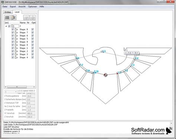This screenshot has width=176, height=139.
Task: Toggle the optimize checkbox for Shape 9
Action: [33, 42]
